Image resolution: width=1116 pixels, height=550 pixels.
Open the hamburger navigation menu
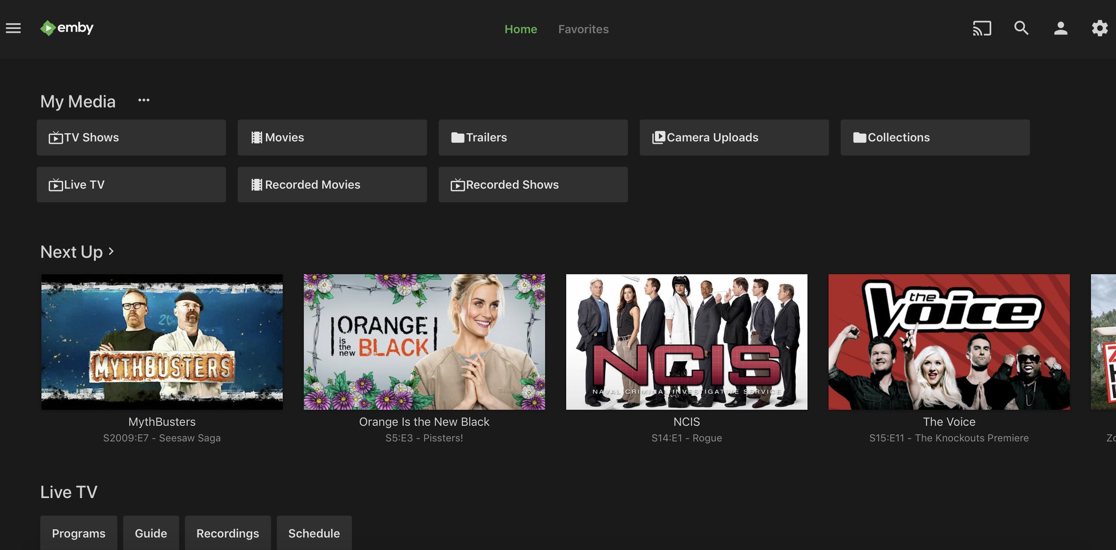(13, 28)
